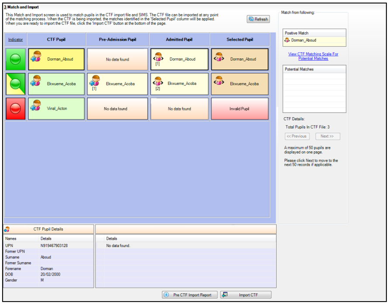This screenshot has height=305, width=389.
Task: Select the Vinal_Acton CTF Pupil cell
Action: click(x=57, y=108)
